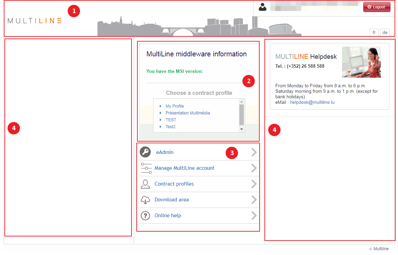Click the cloud download icon

146,200
